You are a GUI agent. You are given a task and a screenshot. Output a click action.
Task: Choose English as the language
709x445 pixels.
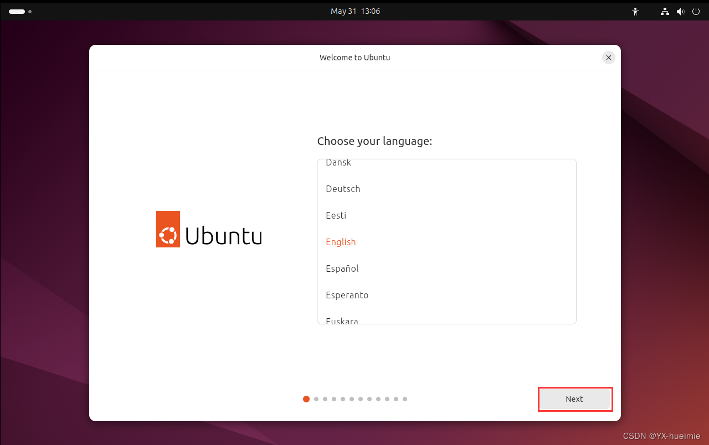(x=446, y=242)
